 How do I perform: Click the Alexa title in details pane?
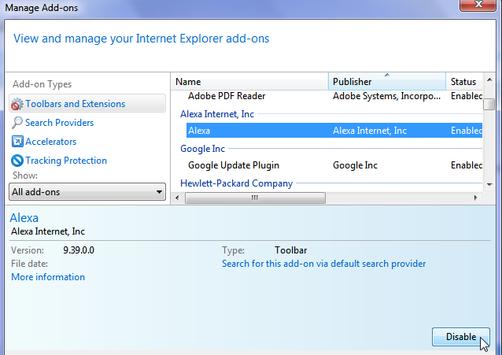point(24,218)
